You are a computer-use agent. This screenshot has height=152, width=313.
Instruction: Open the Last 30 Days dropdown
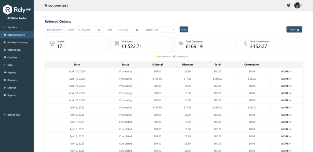click(54, 30)
